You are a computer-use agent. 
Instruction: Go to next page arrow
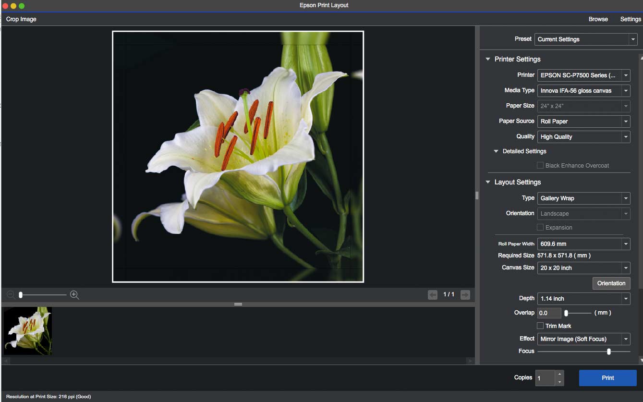[x=465, y=294]
